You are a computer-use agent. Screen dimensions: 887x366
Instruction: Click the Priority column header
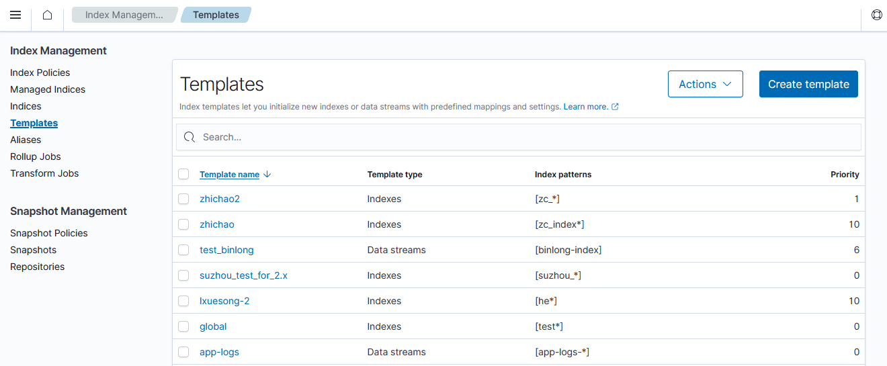[x=845, y=174]
